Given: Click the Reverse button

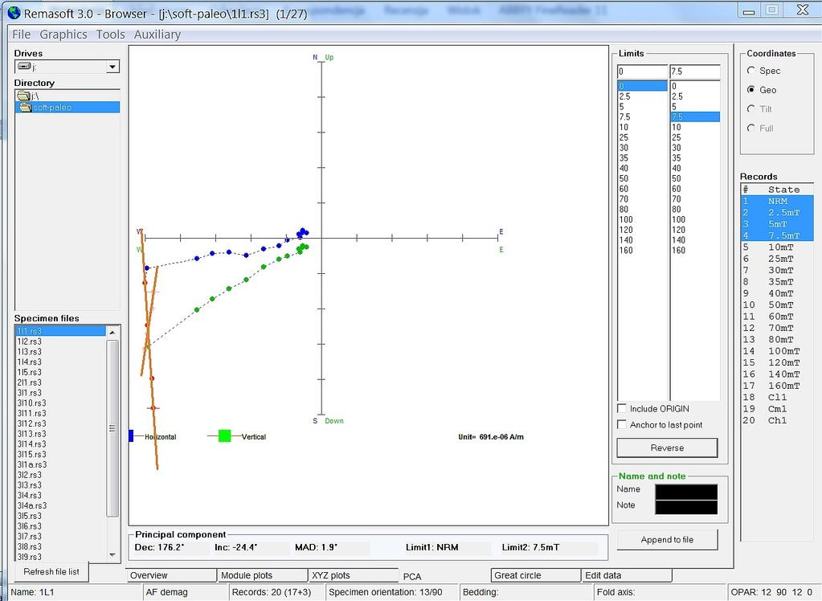Looking at the screenshot, I should click(x=667, y=448).
